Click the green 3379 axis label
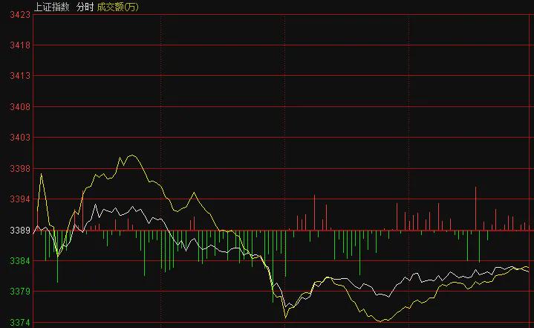Screen dimensions: 534x328 (20, 292)
